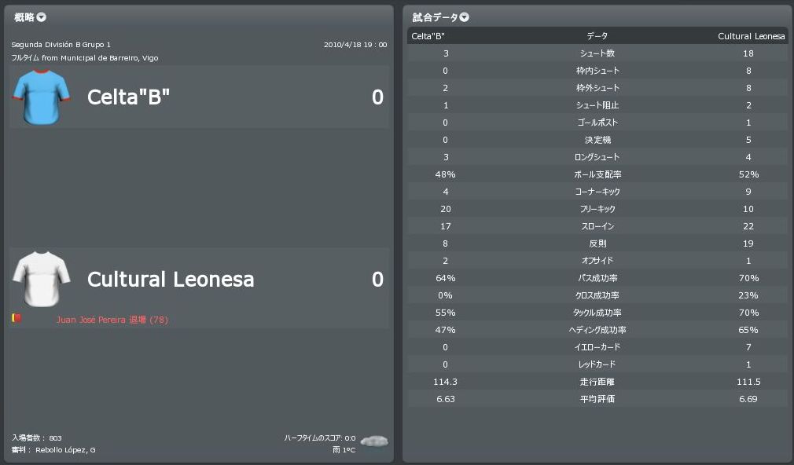Select the ボール支配率 possession row
The height and width of the screenshot is (465, 794).
597,174
